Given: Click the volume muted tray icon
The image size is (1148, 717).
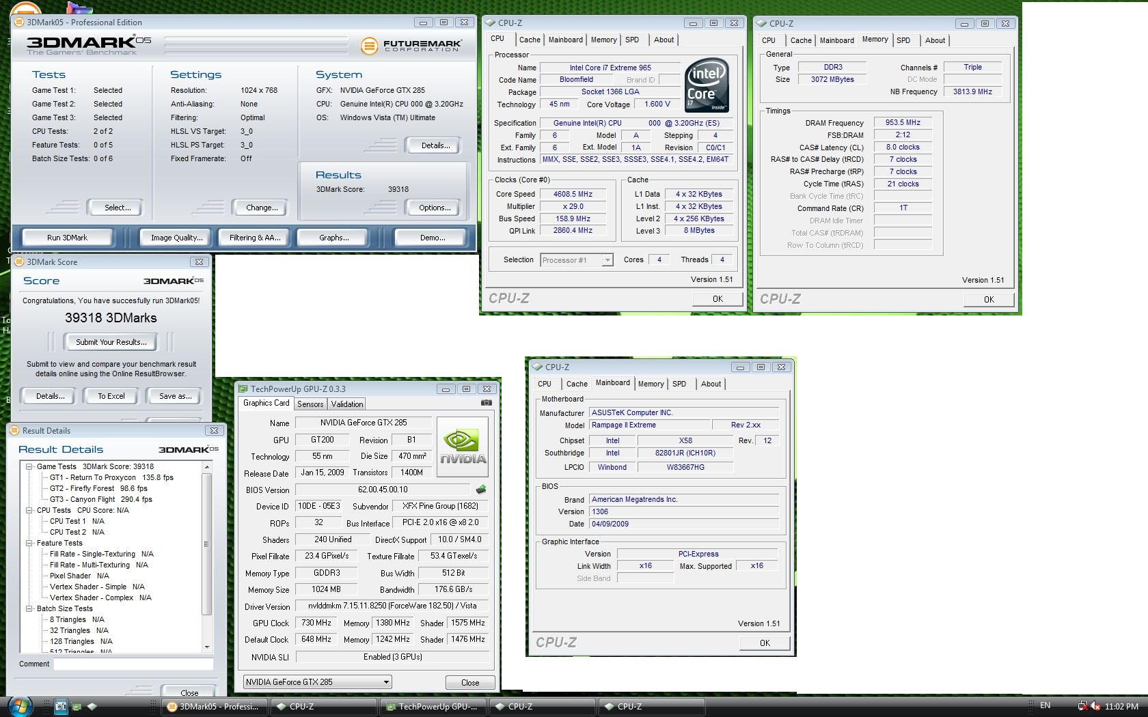Looking at the screenshot, I should [x=1095, y=706].
